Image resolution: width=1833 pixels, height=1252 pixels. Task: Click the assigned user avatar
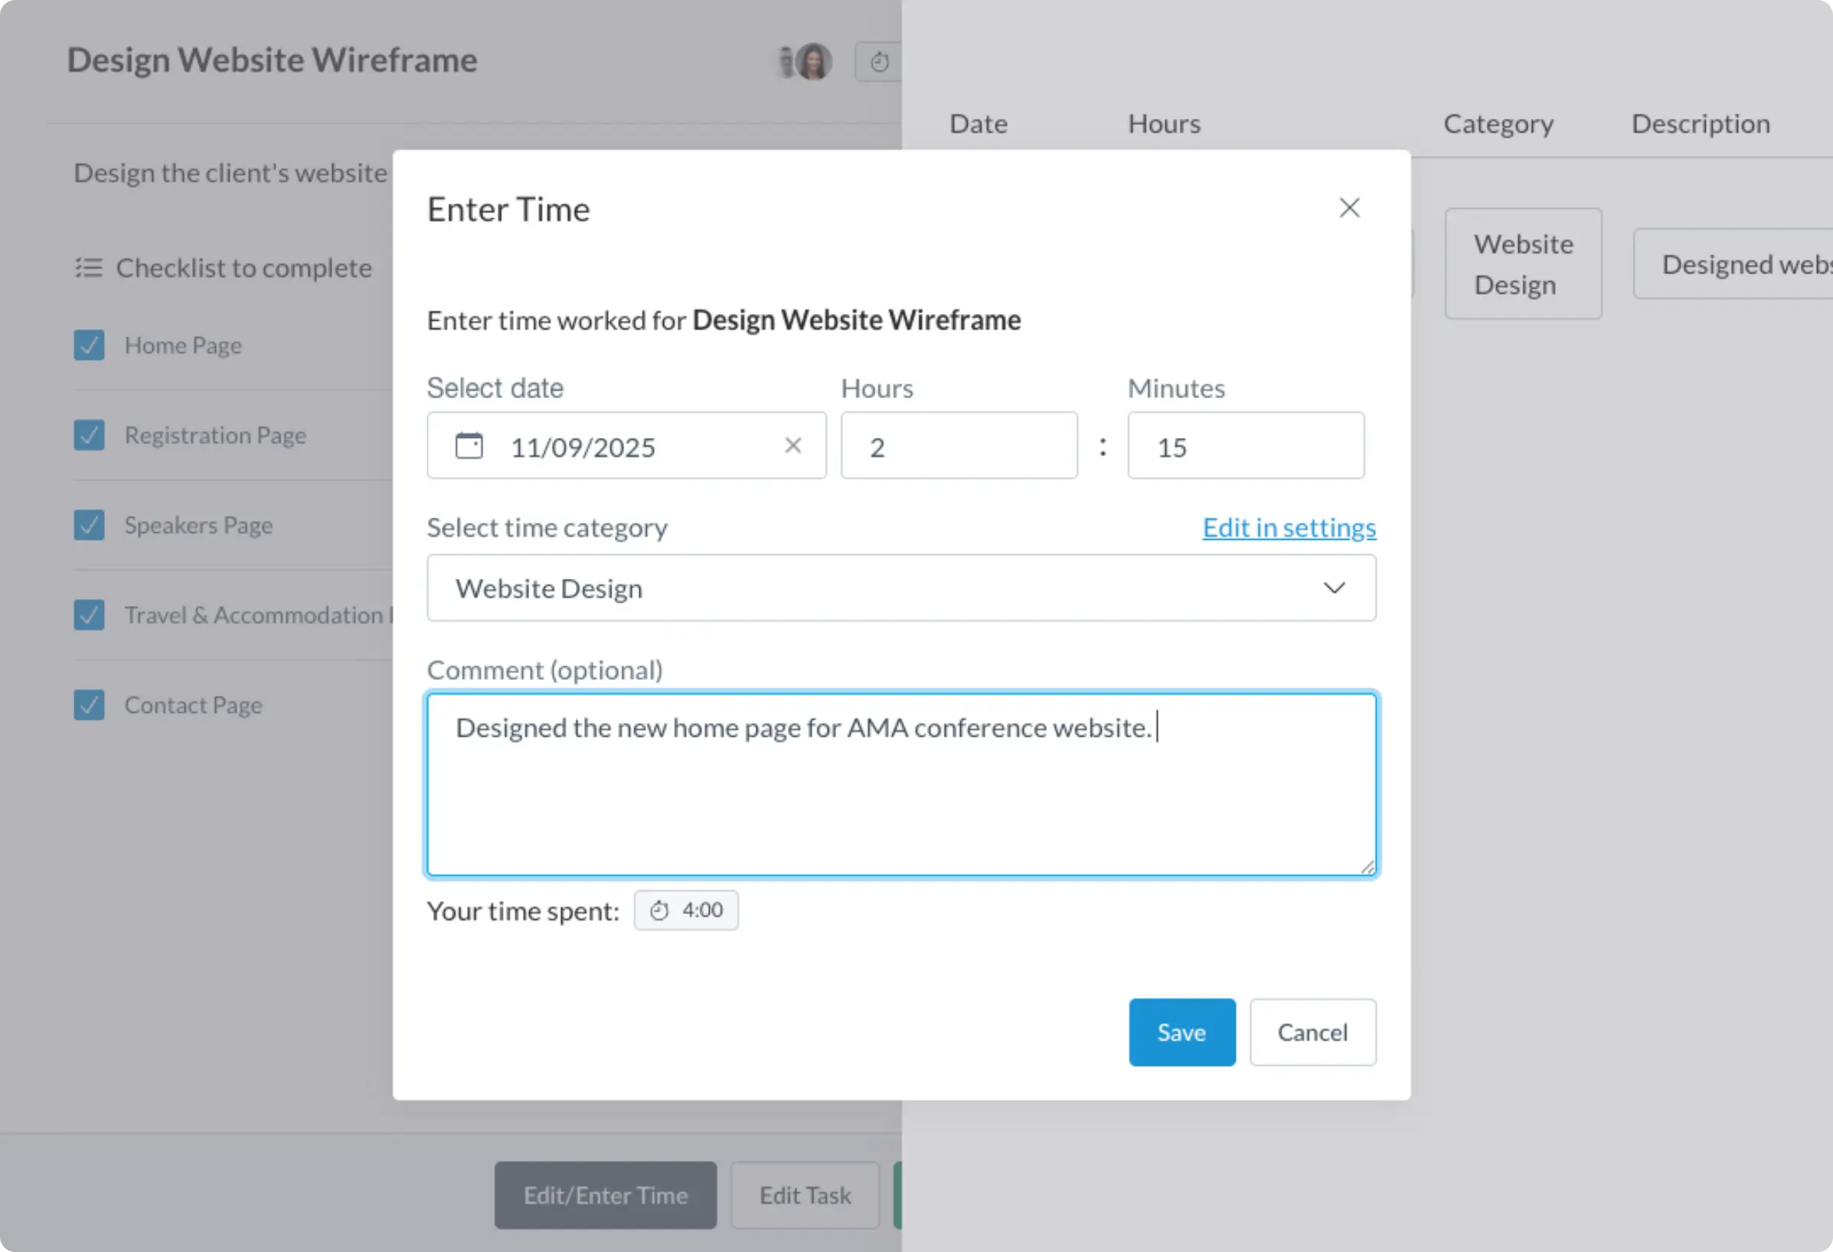tap(812, 61)
